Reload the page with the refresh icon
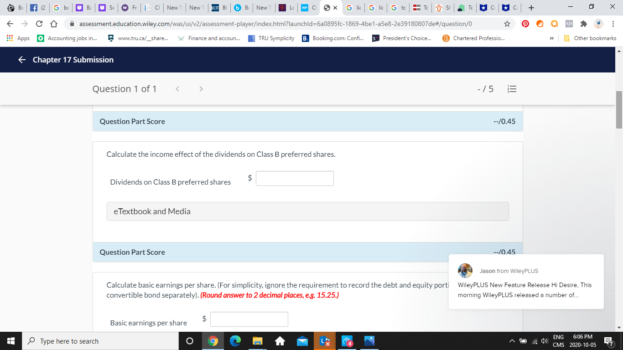Viewport: 623px width, 350px height. click(x=39, y=24)
